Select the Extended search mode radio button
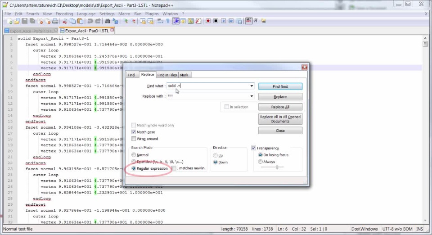Screen dimensions: 432x235 (x=134, y=162)
